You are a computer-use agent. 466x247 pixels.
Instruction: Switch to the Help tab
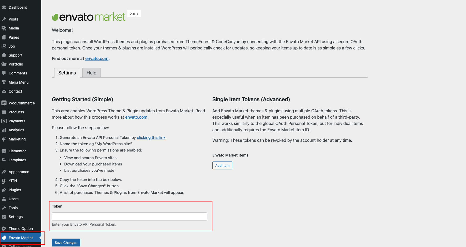tap(91, 73)
